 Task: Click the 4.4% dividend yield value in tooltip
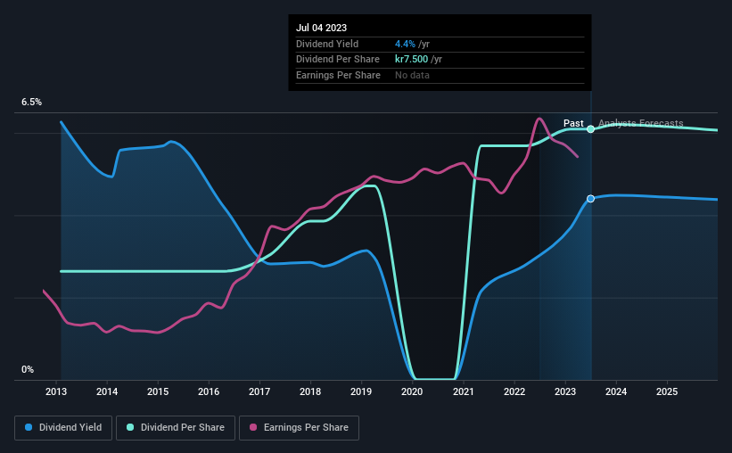(x=405, y=44)
